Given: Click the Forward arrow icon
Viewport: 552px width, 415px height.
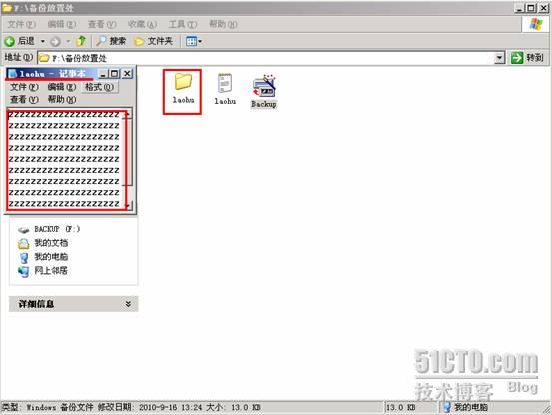Looking at the screenshot, I should (55, 42).
